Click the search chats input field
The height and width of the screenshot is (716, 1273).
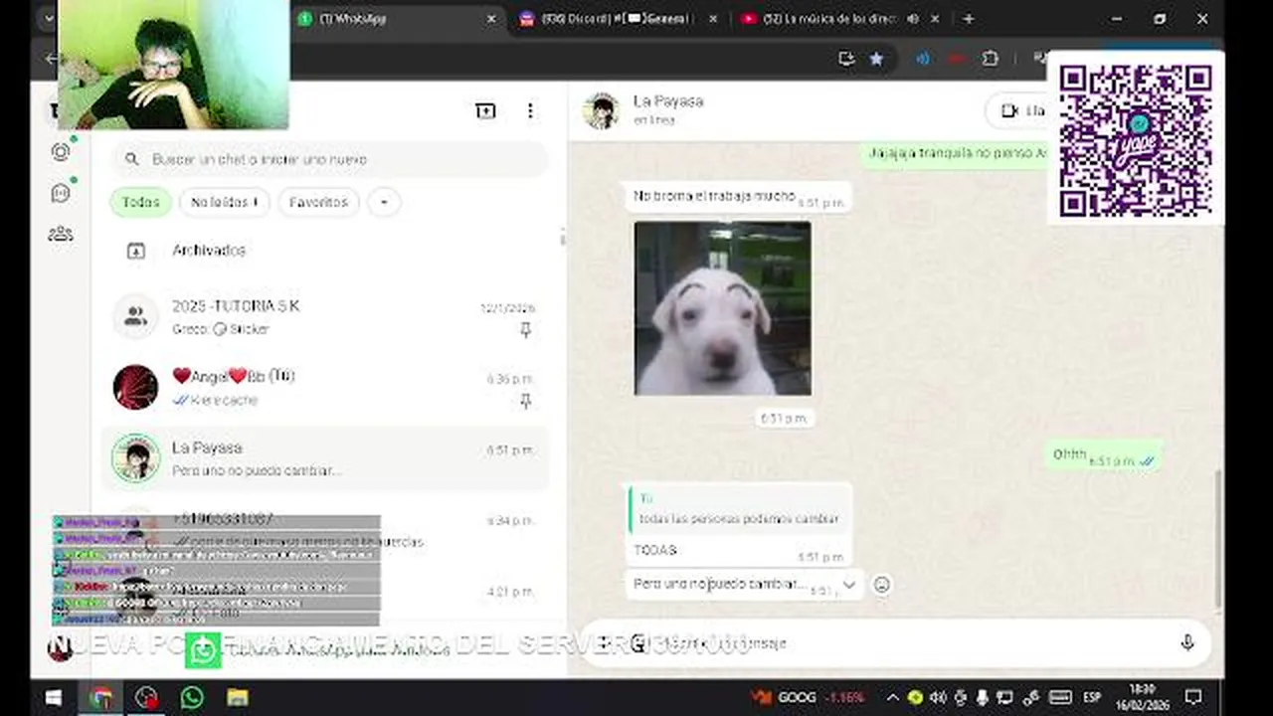(329, 159)
